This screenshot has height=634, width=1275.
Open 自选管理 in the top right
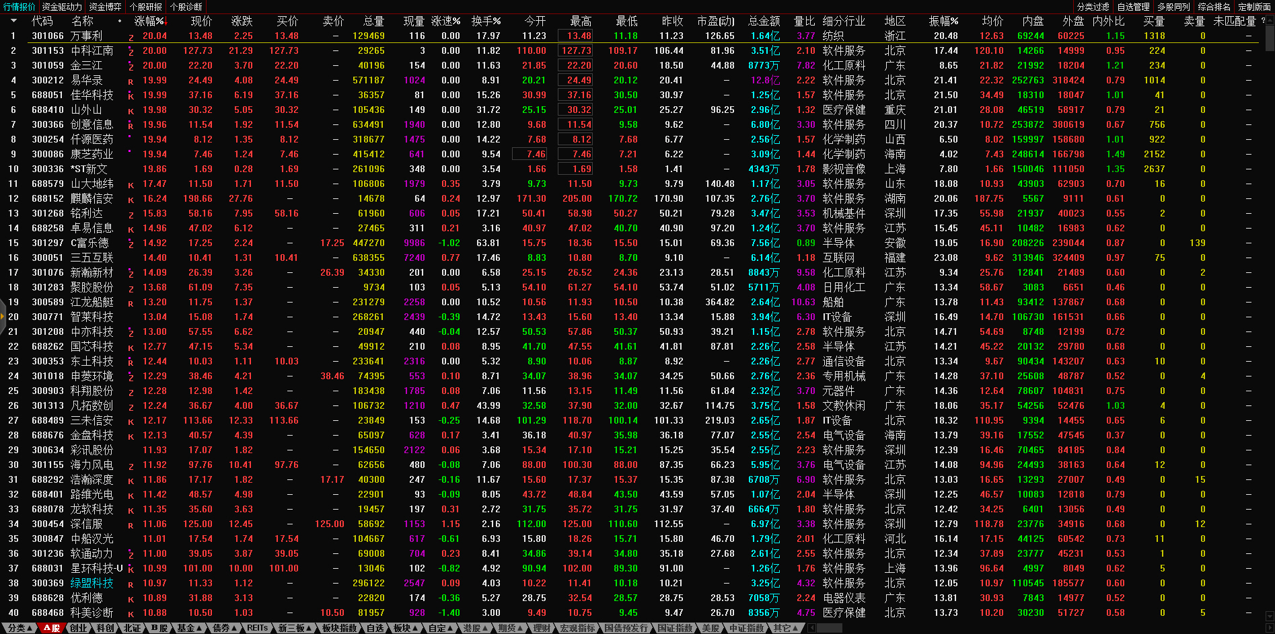tap(1133, 7)
